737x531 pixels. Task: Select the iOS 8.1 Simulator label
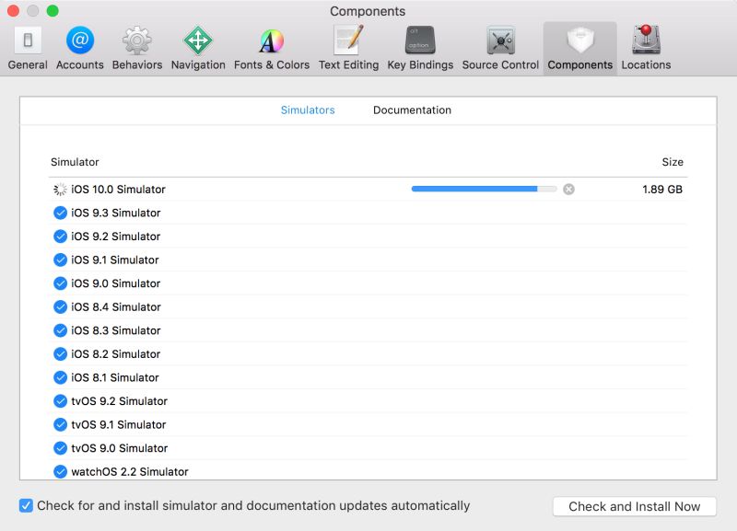115,377
